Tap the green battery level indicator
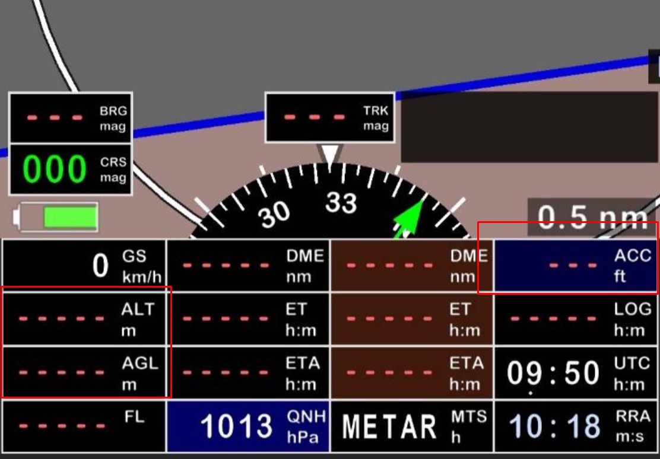660x459 pixels. pyautogui.click(x=69, y=217)
